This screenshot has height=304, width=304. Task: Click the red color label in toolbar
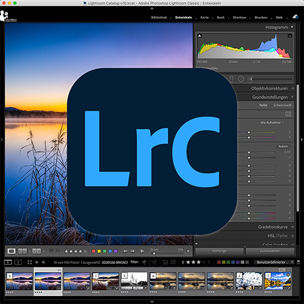click(x=94, y=251)
